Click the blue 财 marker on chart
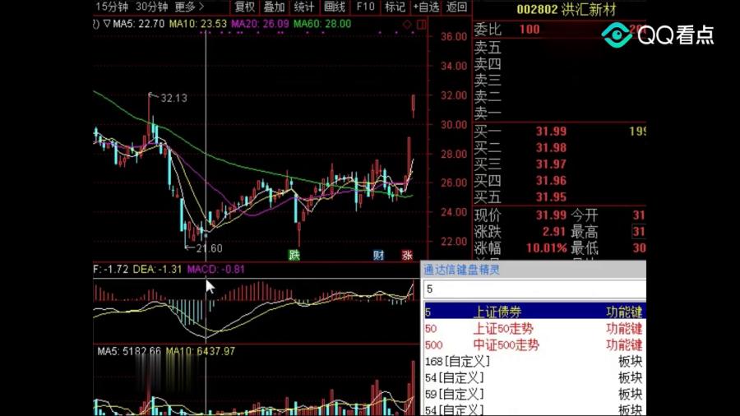740x416 pixels. point(378,255)
